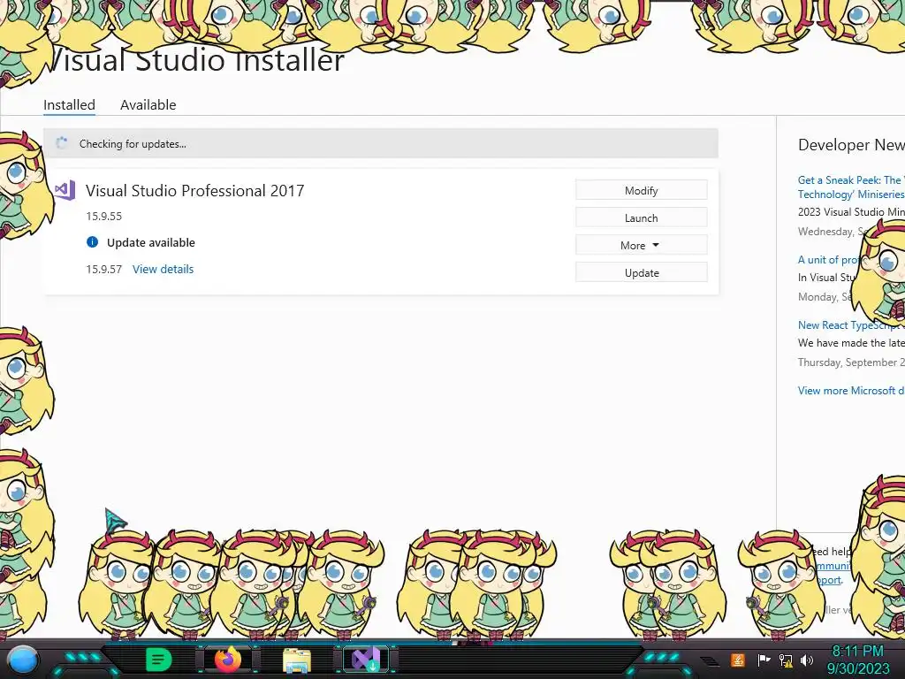This screenshot has height=679, width=905.
Task: Click the blue update info icon
Action: (92, 242)
